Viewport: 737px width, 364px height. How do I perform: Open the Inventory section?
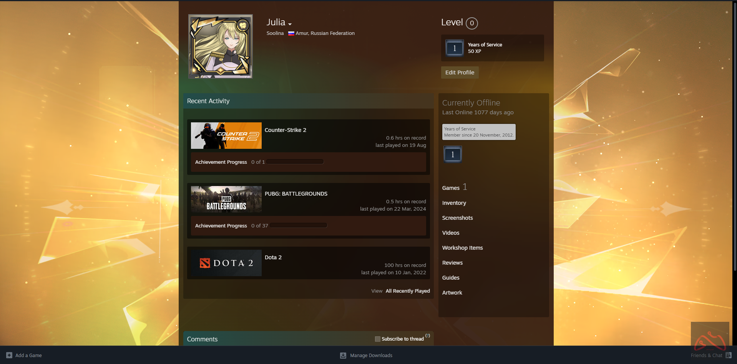pos(454,203)
